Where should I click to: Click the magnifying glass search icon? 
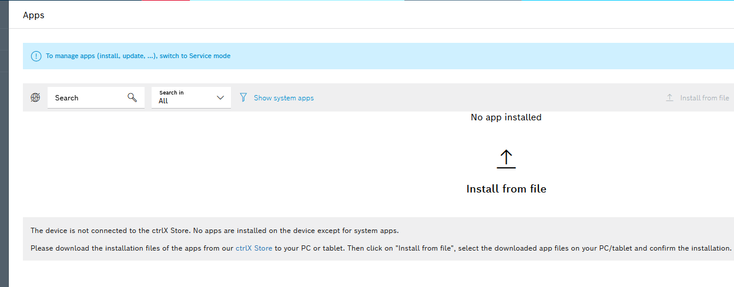[132, 97]
